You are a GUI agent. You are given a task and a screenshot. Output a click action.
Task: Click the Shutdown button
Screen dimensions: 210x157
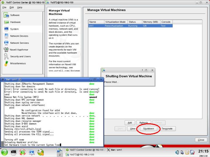point(149,129)
